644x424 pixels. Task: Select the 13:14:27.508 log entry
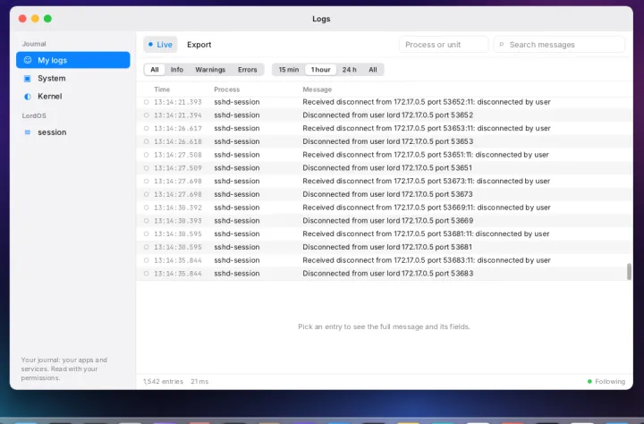tap(384, 155)
